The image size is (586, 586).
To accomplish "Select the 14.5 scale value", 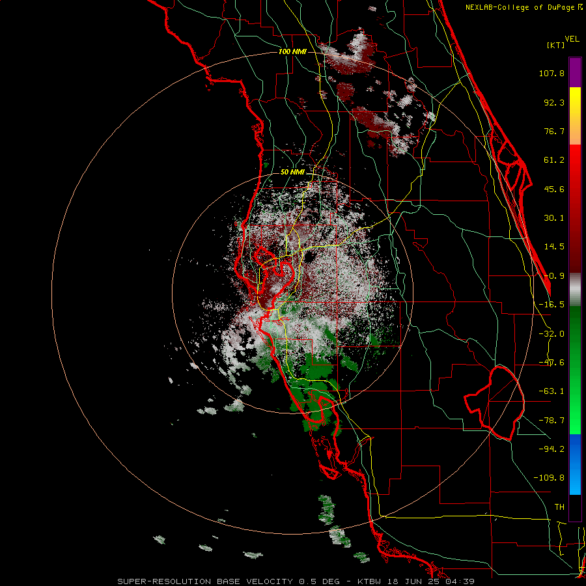I will click(554, 247).
